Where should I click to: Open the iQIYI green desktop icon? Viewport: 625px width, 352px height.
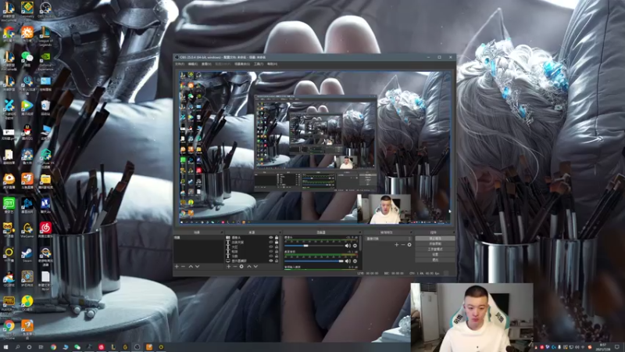click(x=9, y=205)
